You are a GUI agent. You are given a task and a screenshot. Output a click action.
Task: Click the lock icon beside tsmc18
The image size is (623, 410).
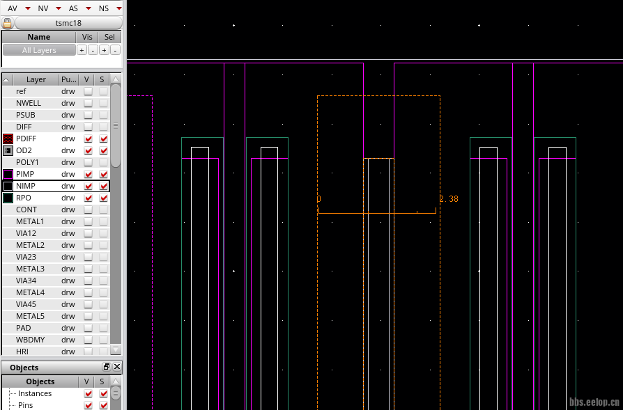click(x=8, y=23)
